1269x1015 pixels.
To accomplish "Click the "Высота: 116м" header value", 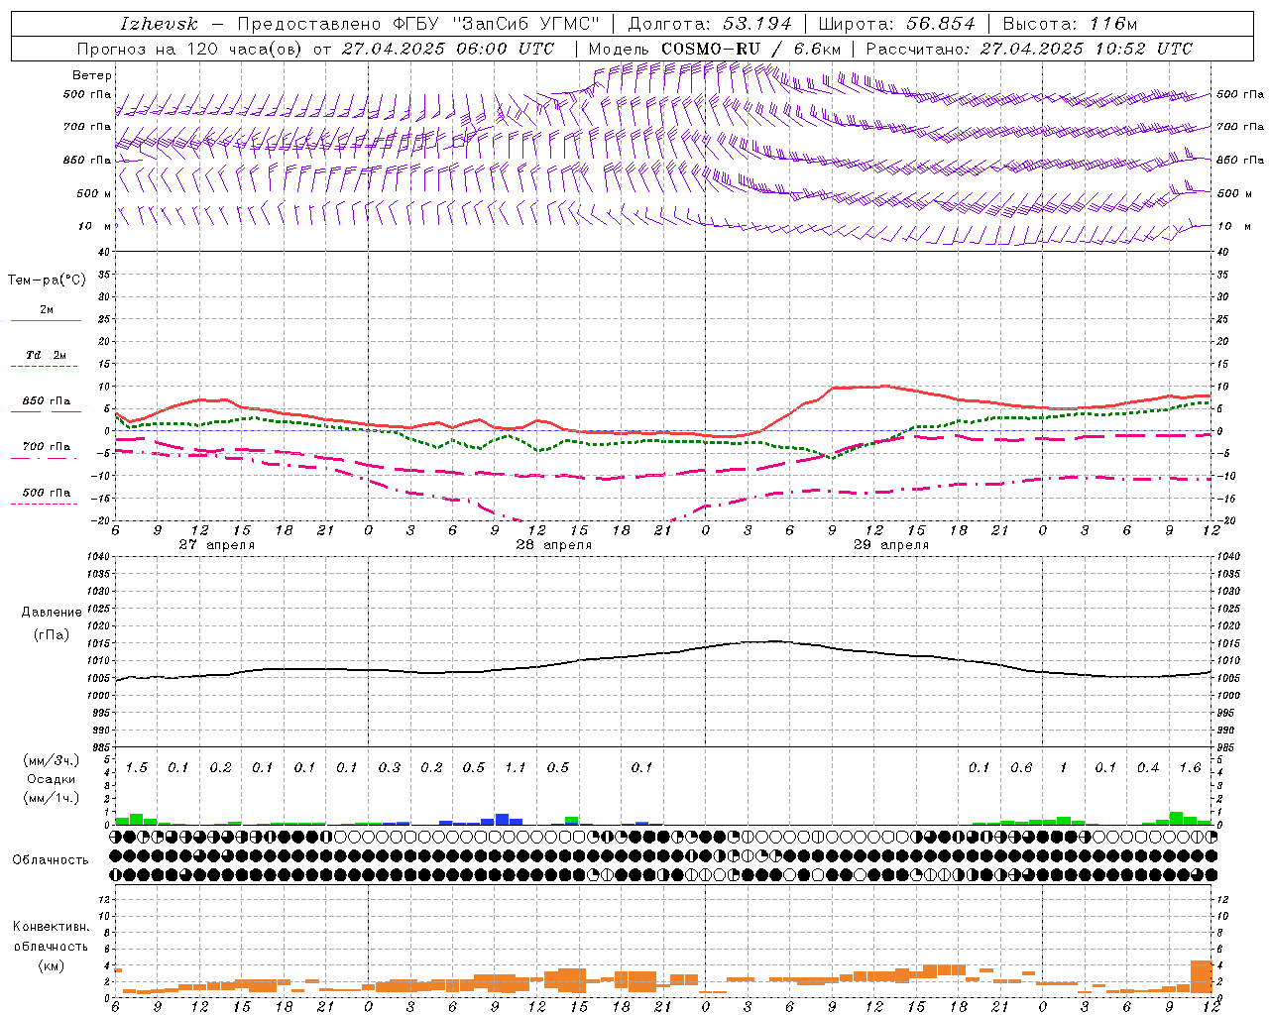I will pyautogui.click(x=1069, y=24).
